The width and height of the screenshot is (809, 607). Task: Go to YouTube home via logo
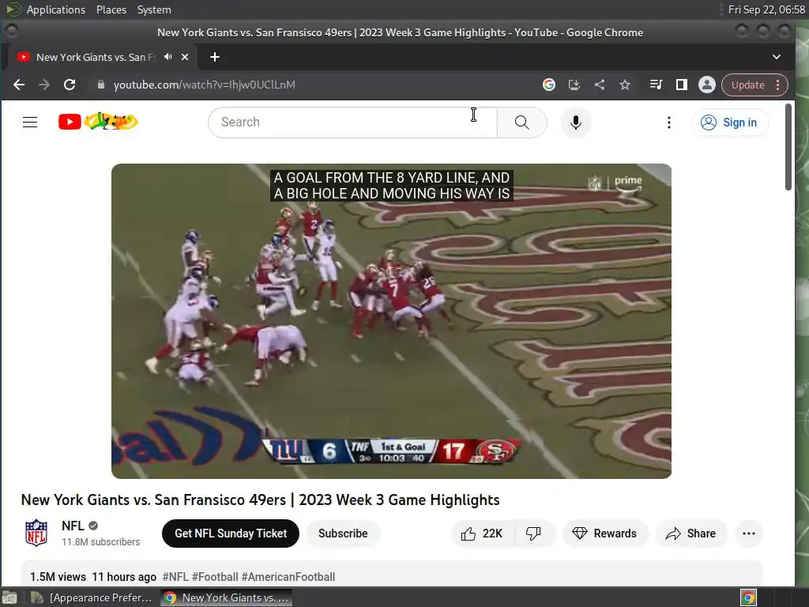pyautogui.click(x=97, y=122)
